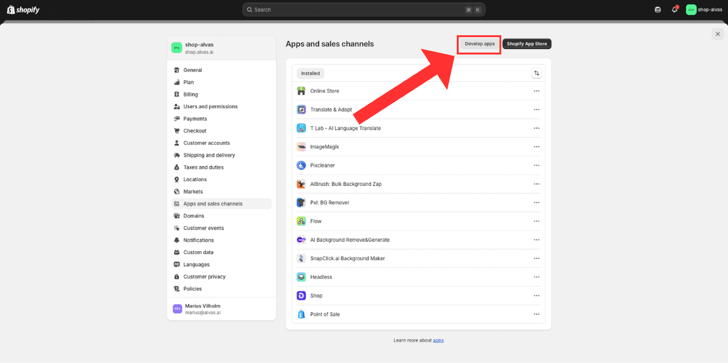The height and width of the screenshot is (363, 728).
Task: Open the more options menu for Flow
Action: click(x=536, y=221)
